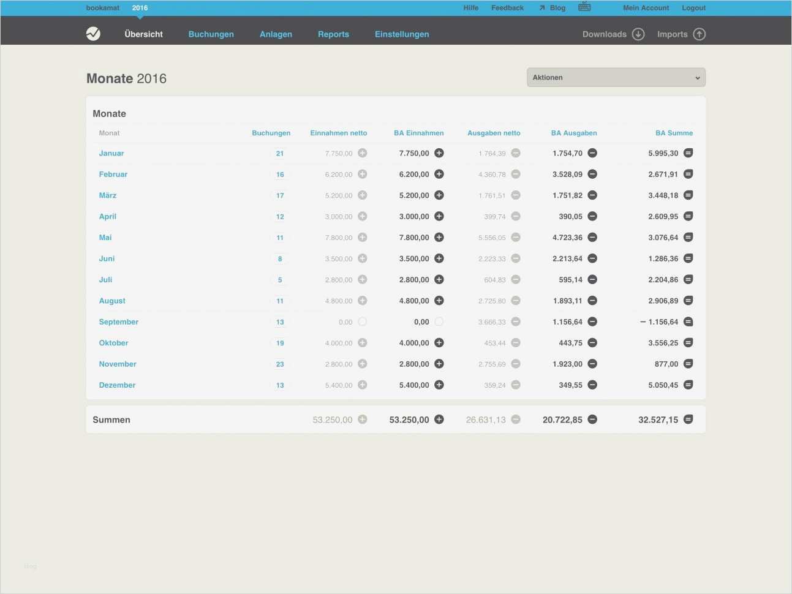
Task: Sort by Buchungen column header
Action: click(x=271, y=133)
